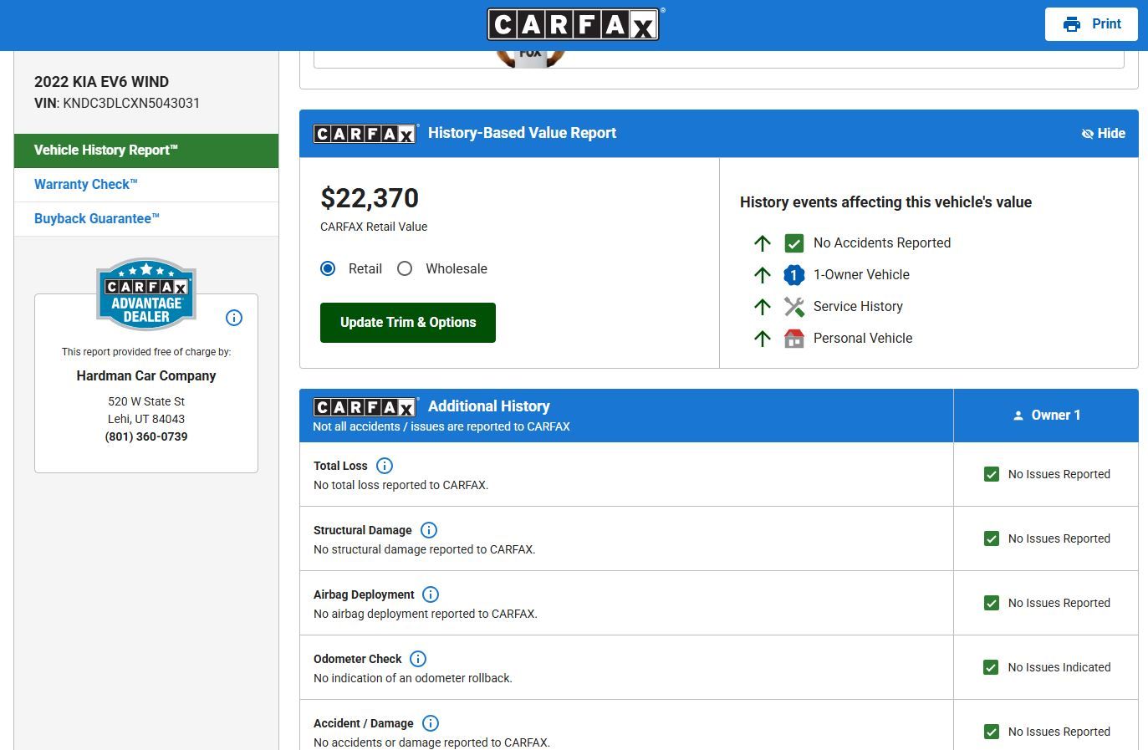
Task: Open the Vehicle History Report tab
Action: pyautogui.click(x=106, y=151)
